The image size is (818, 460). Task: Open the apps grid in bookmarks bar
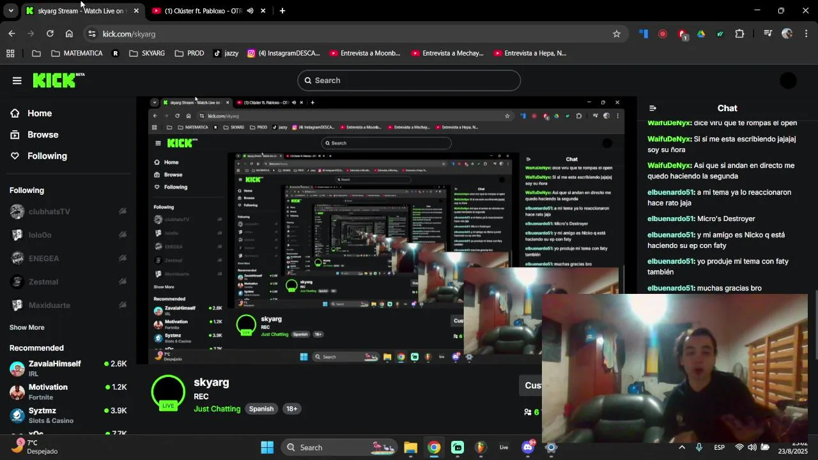click(10, 53)
